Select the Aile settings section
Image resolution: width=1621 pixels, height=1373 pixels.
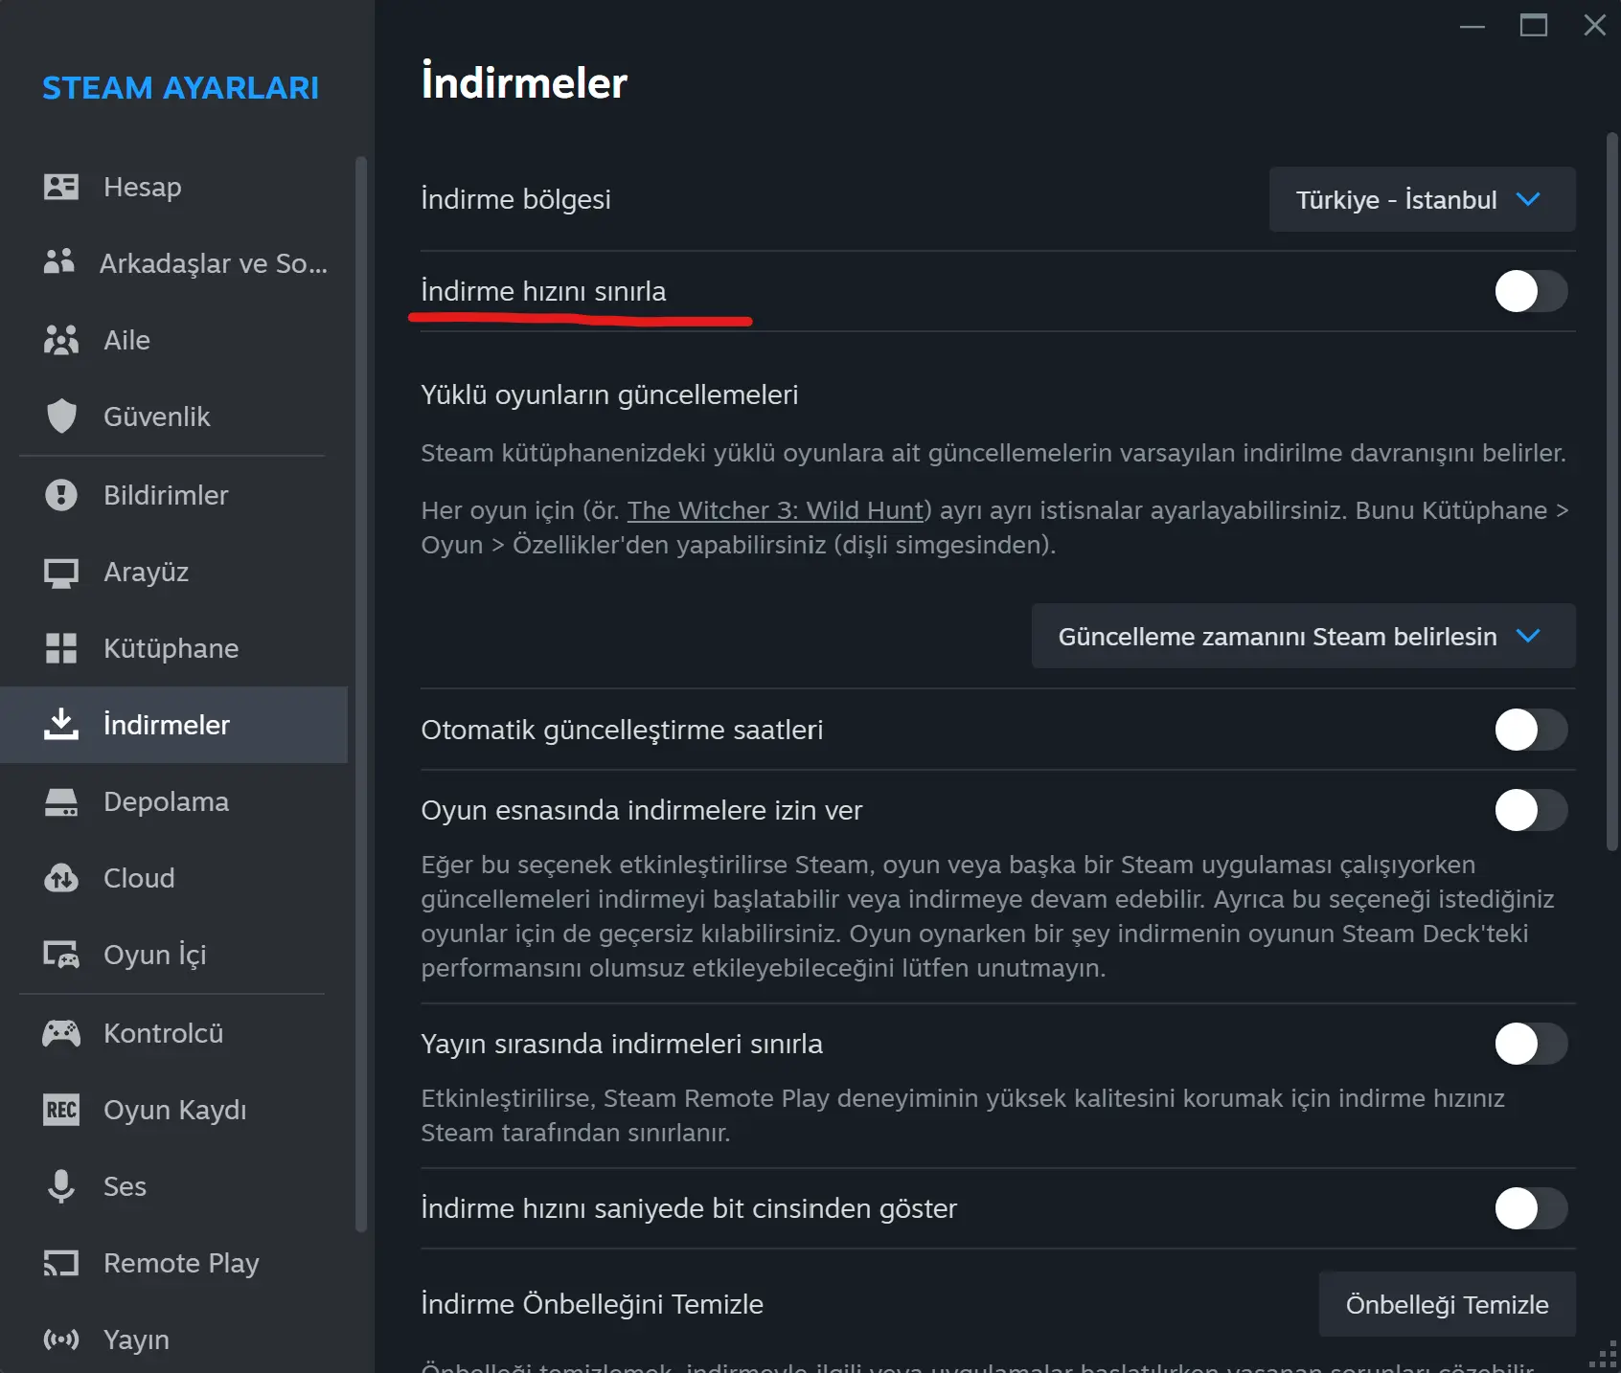click(173, 340)
